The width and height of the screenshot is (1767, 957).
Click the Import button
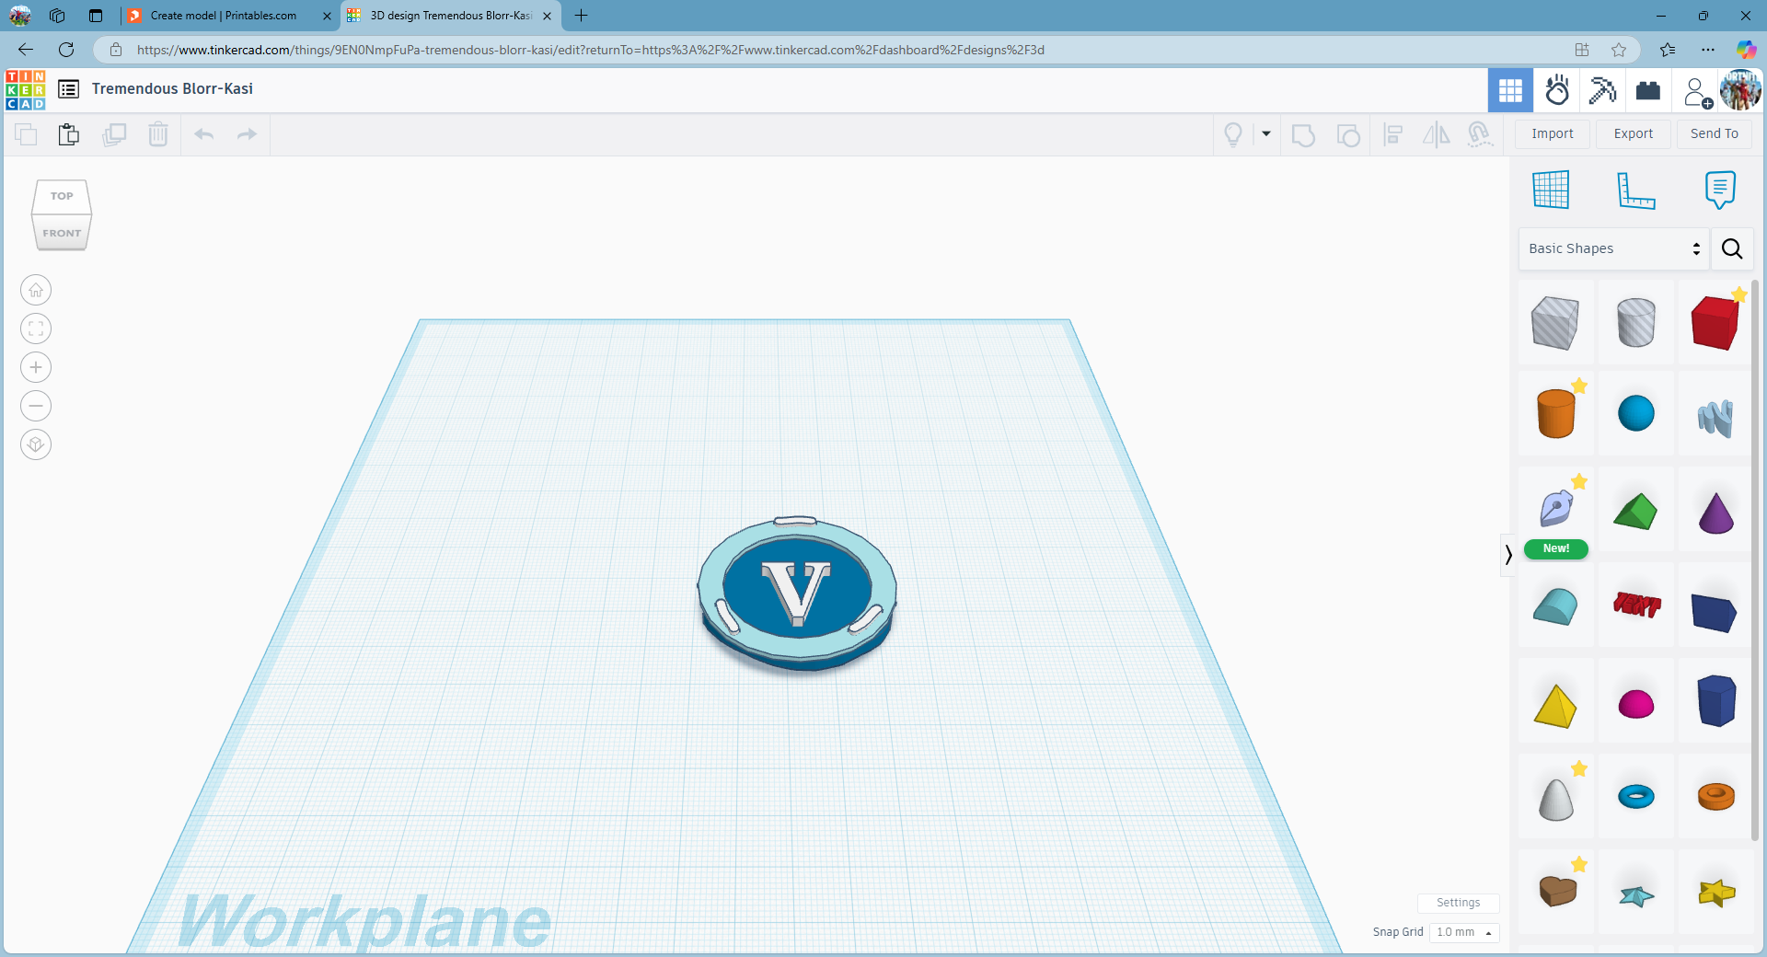coord(1553,133)
